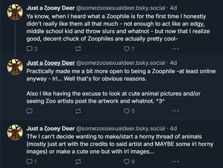Viewport: 223px width, 168px height.
Task: Click the deer avatar on first post
Action: (15, 12)
